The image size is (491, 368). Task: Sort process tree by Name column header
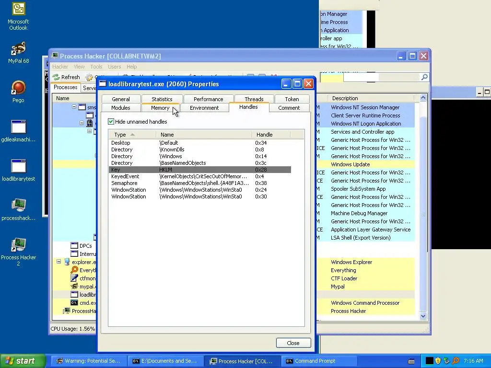74,98
